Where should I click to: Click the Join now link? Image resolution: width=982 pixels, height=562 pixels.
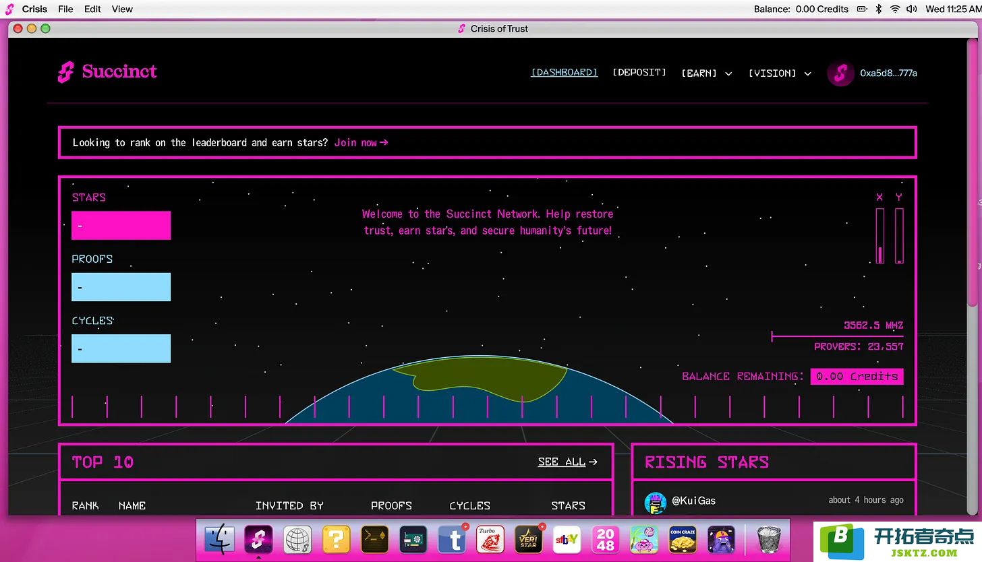point(361,142)
